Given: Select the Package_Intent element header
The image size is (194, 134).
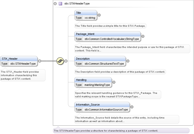Looking at the screenshot, I should coord(107,34).
